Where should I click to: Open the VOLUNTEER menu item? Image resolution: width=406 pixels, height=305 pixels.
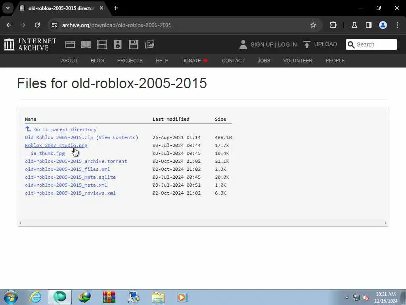(298, 60)
